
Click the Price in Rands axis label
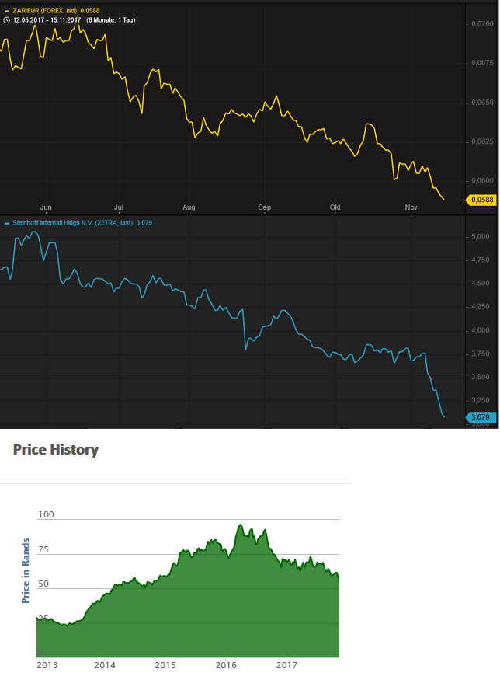[26, 570]
